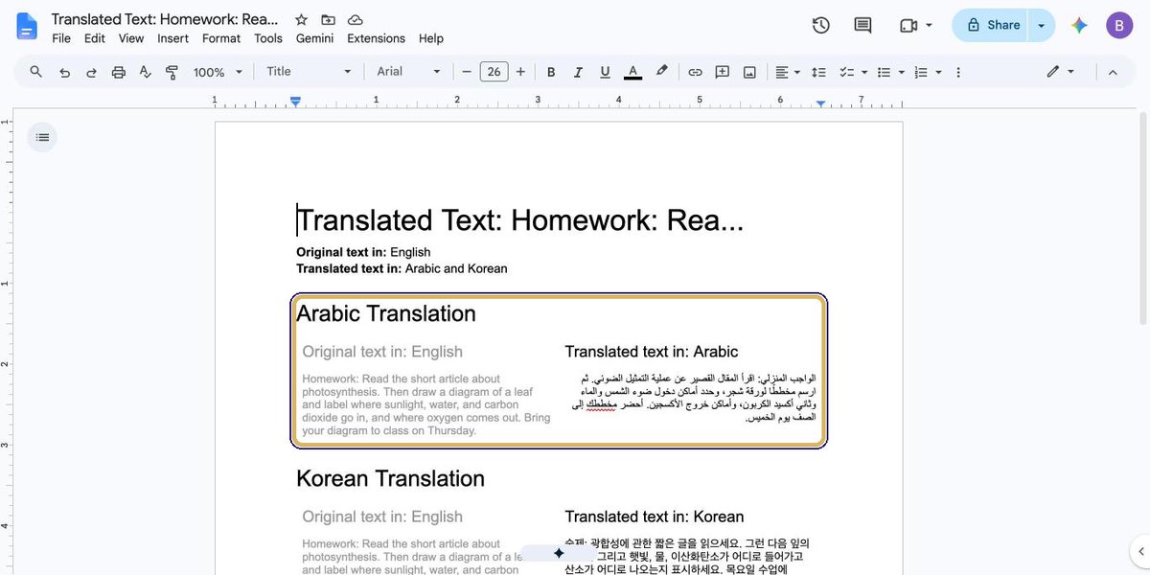Open the editing mode pencil dropdown

tap(1060, 72)
